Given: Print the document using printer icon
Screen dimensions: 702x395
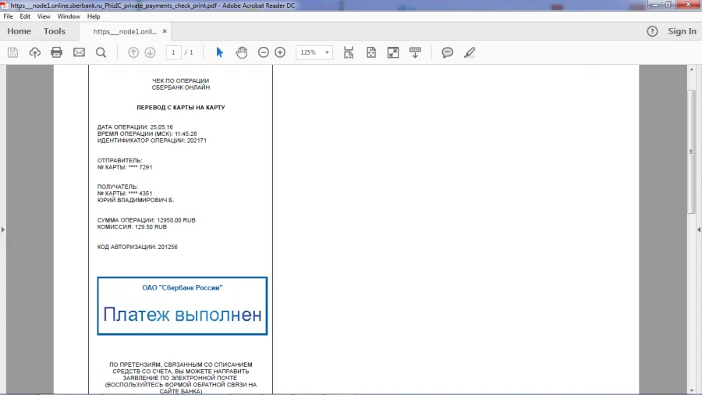Looking at the screenshot, I should [56, 52].
